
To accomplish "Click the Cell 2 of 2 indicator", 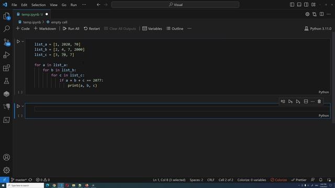I will click(x=226, y=180).
